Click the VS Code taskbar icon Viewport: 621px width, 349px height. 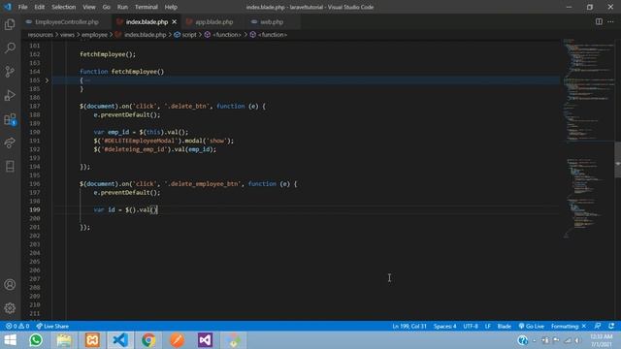pyautogui.click(x=120, y=340)
